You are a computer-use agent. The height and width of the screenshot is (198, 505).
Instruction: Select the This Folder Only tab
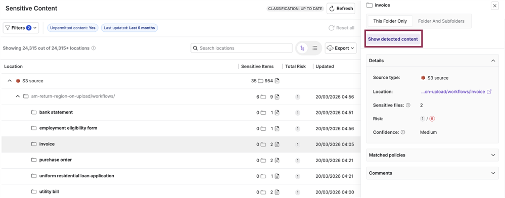pos(390,21)
